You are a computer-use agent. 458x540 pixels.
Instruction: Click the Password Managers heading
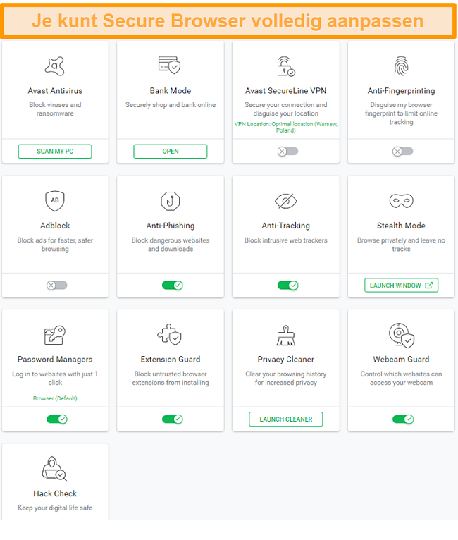(x=55, y=360)
